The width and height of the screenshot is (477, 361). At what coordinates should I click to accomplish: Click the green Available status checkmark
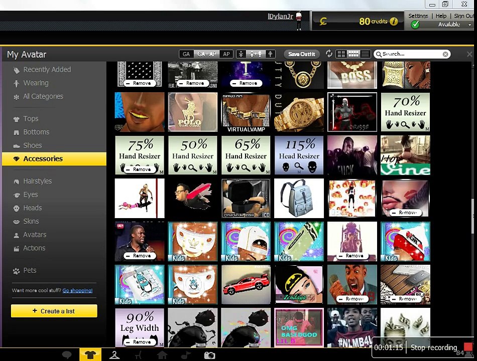(415, 24)
